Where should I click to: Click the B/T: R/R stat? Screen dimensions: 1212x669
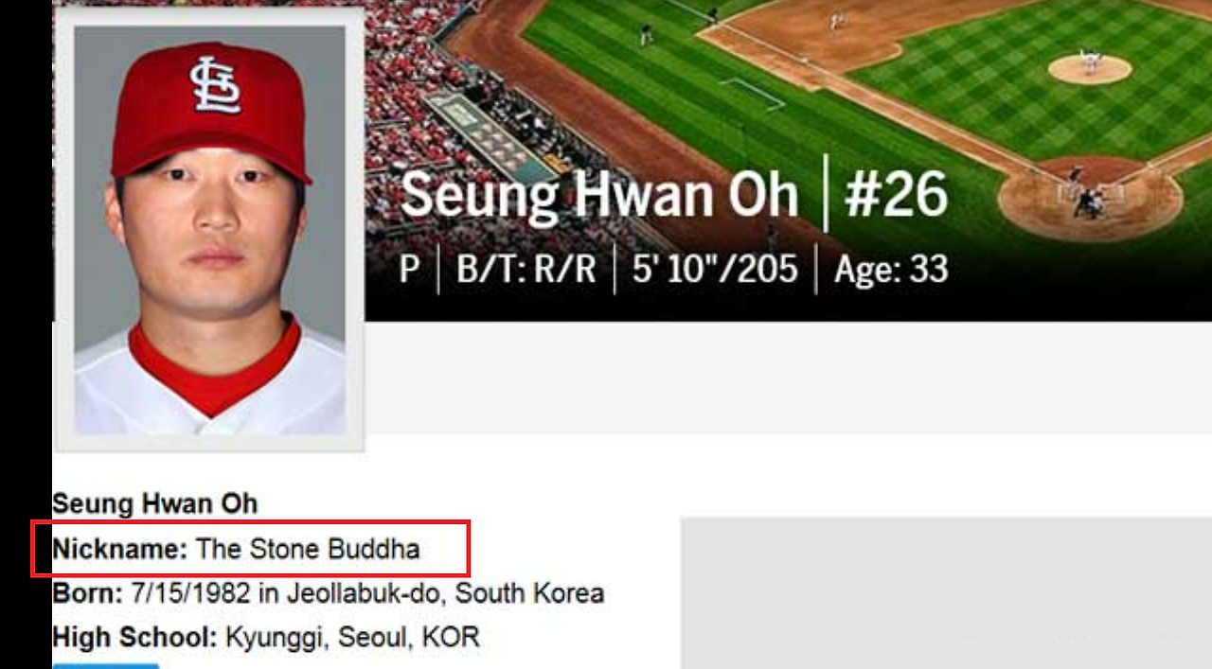(x=526, y=270)
